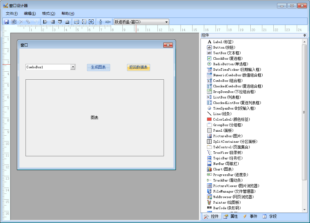This screenshot has height=223, width=310.
Task: Click the equal horizontal spacing icon
Action: point(108,22)
